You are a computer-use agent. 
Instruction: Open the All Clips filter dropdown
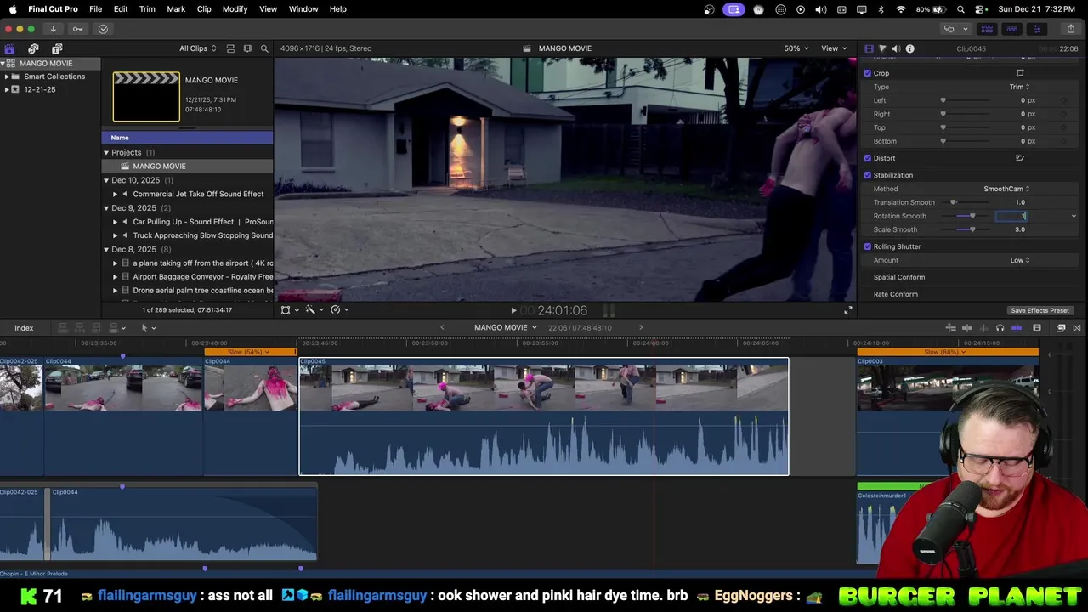197,48
